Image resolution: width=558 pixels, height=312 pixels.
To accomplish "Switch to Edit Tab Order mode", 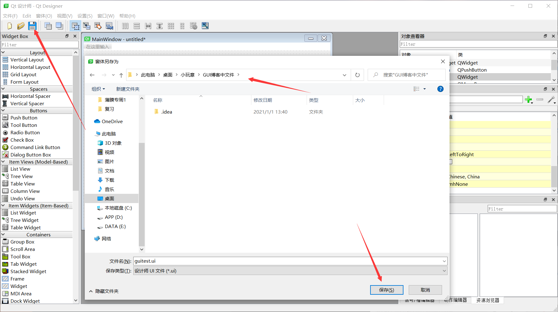I will [x=110, y=26].
